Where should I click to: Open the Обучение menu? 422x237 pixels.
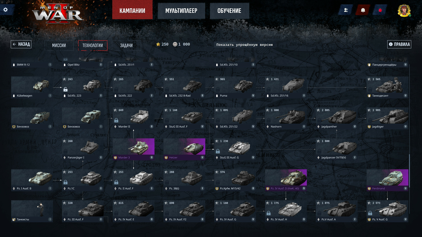pos(229,11)
